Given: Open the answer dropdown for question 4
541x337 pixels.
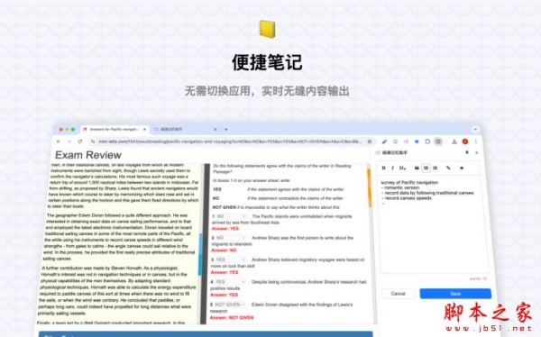Looking at the screenshot, I should (x=230, y=282).
